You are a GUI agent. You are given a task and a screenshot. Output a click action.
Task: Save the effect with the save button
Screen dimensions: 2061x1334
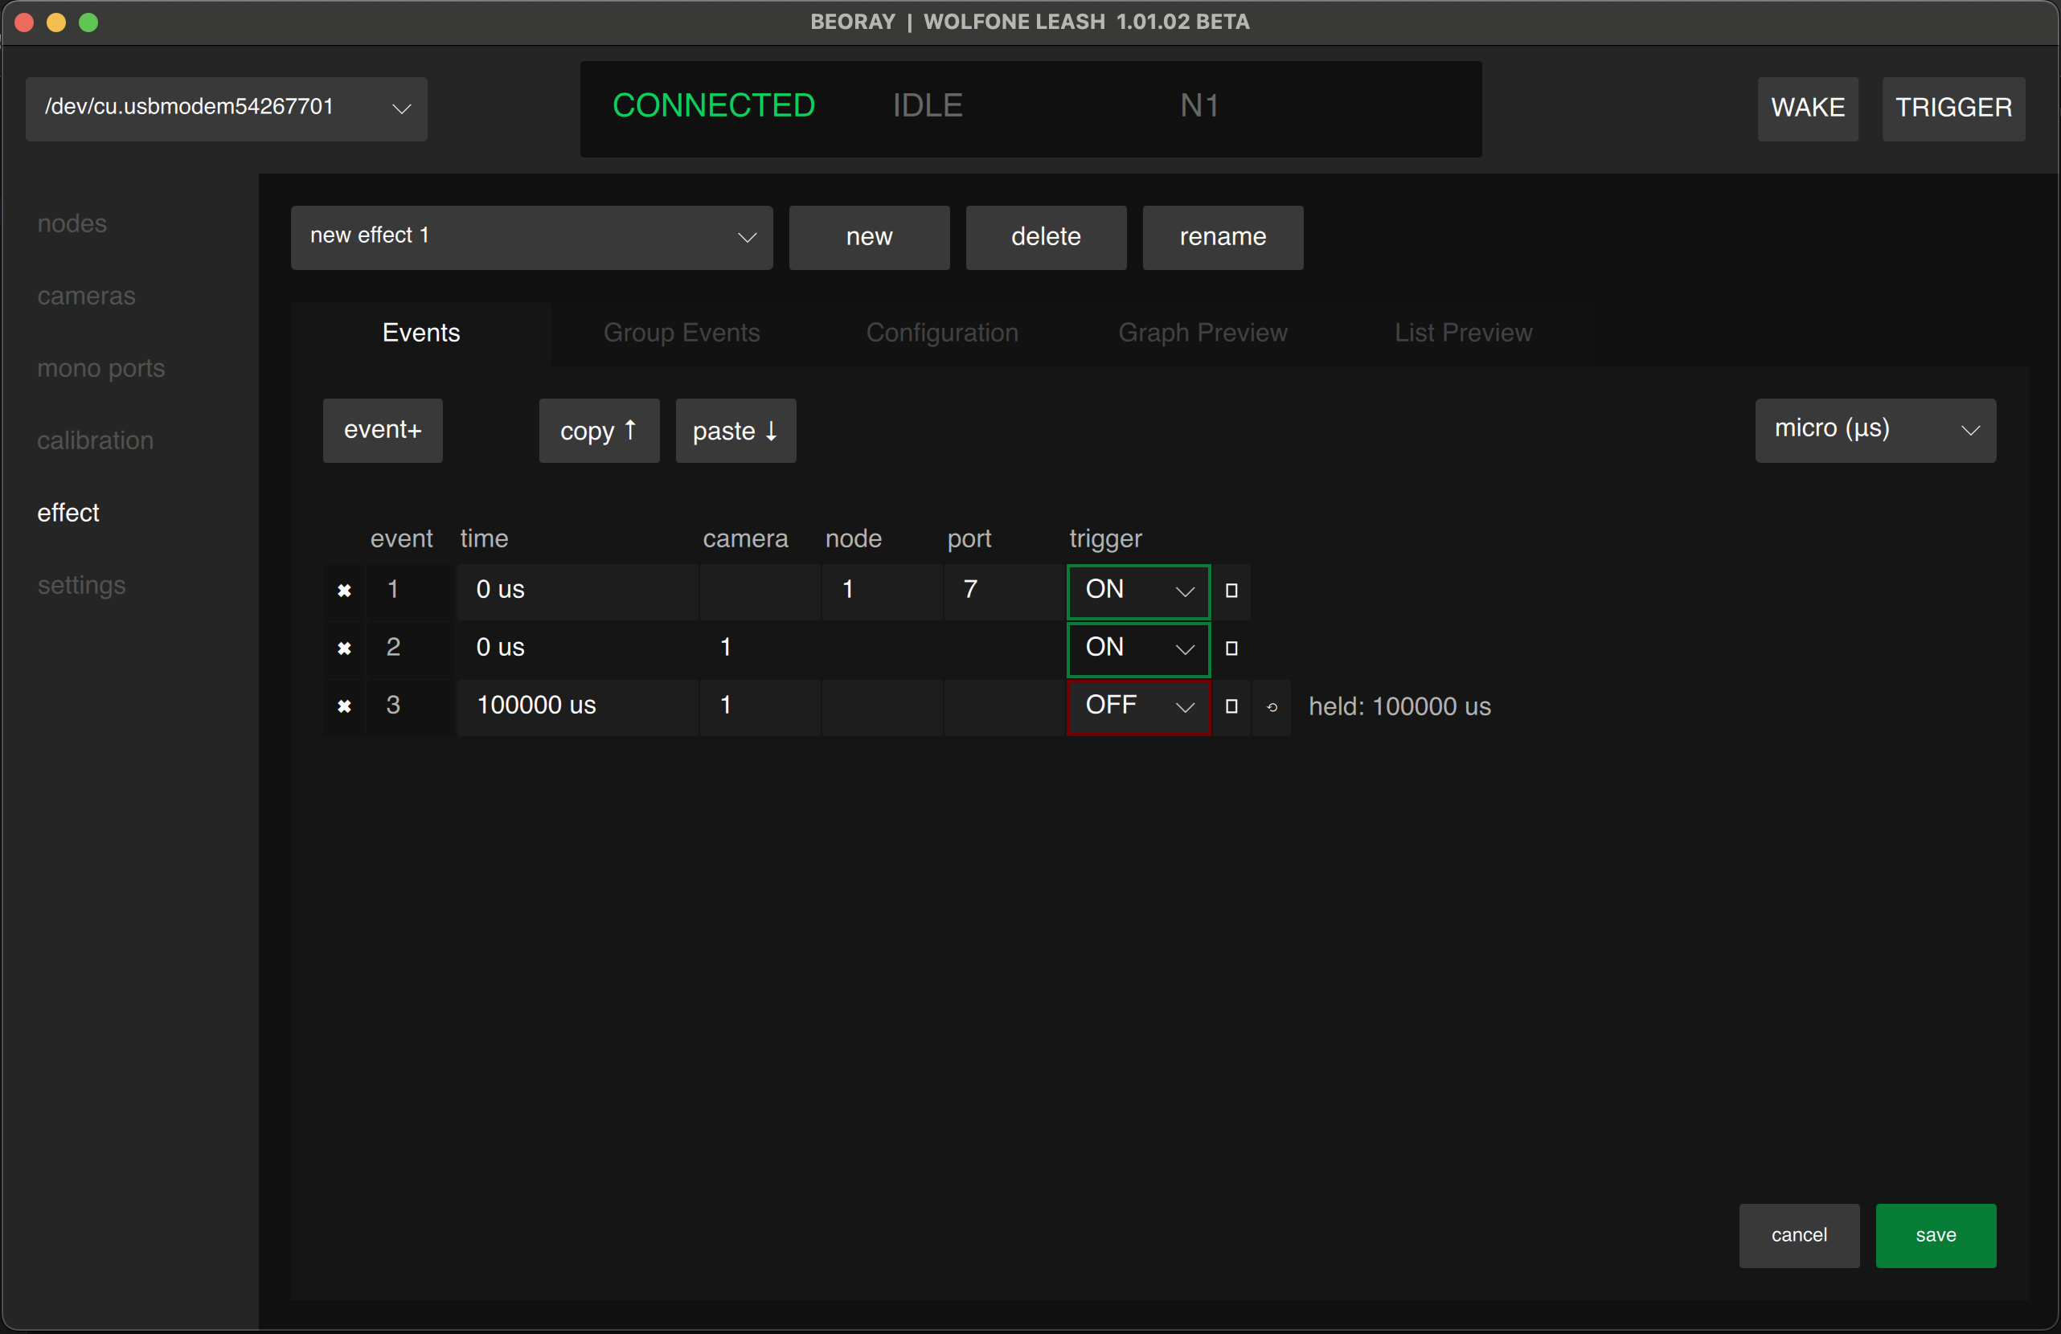[1935, 1235]
